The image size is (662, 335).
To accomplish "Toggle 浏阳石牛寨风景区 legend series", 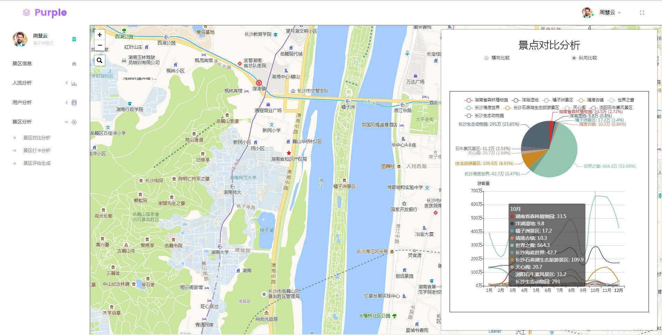I will coord(611,108).
